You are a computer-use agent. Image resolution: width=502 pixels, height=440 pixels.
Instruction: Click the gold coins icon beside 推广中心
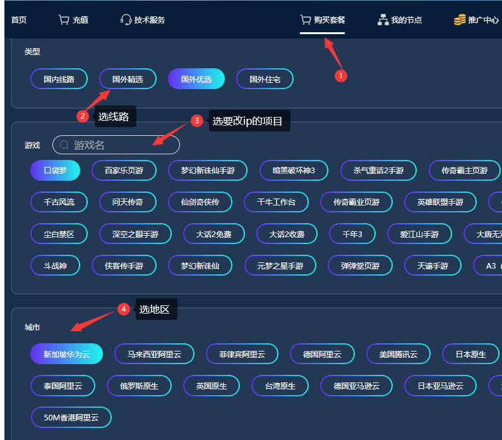point(460,20)
